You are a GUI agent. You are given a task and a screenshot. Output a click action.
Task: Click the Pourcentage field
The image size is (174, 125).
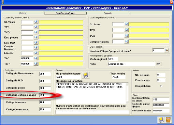pos(161,80)
